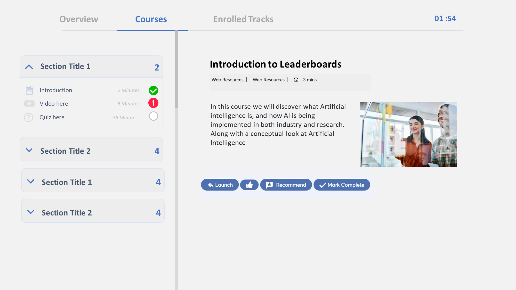This screenshot has height=290, width=516.
Task: Click the Mark Complete button
Action: (x=342, y=185)
